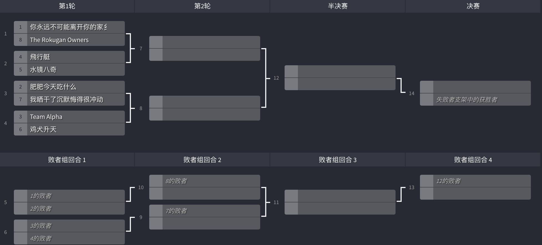Image resolution: width=542 pixels, height=245 pixels.
Task: Select participant Team Alpha
Action: pos(46,117)
